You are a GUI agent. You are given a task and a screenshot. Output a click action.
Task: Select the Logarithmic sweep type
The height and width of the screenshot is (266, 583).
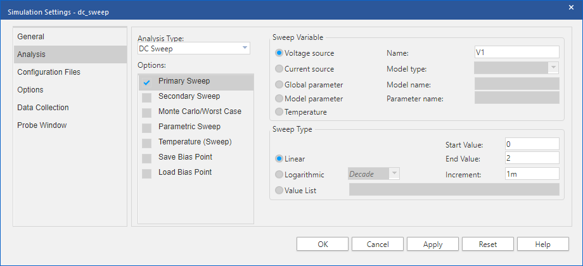pos(279,174)
